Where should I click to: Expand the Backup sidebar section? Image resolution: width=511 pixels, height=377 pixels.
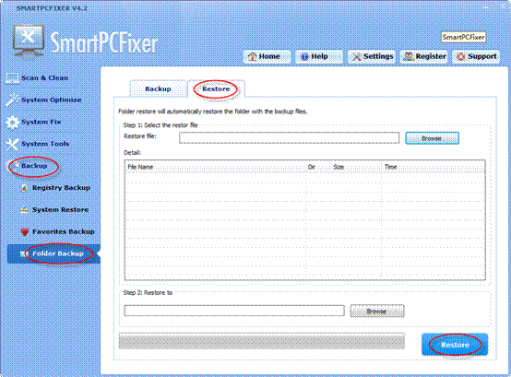point(34,166)
